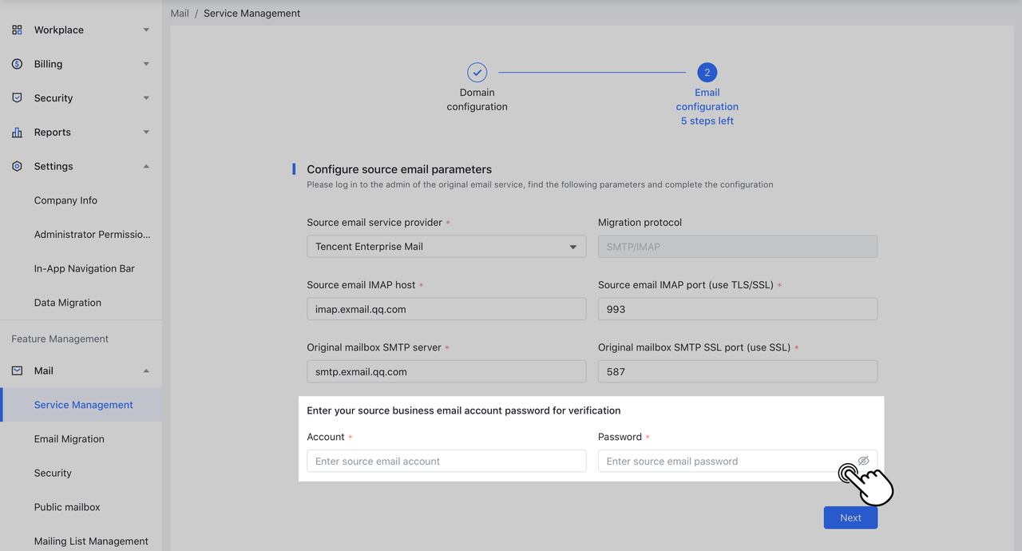Image resolution: width=1022 pixels, height=551 pixels.
Task: Click the Source email IMAP host field
Action: coord(446,309)
